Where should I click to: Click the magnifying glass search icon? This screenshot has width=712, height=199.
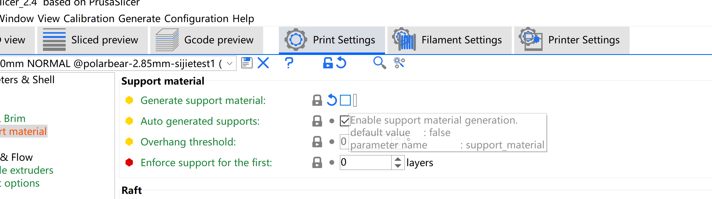pyautogui.click(x=379, y=63)
